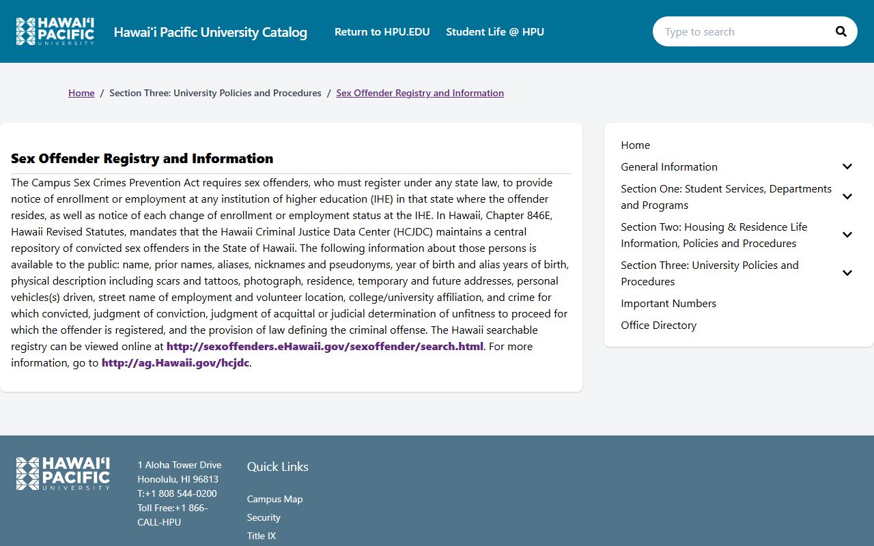Expand Section One chevron in sidebar

tap(847, 197)
